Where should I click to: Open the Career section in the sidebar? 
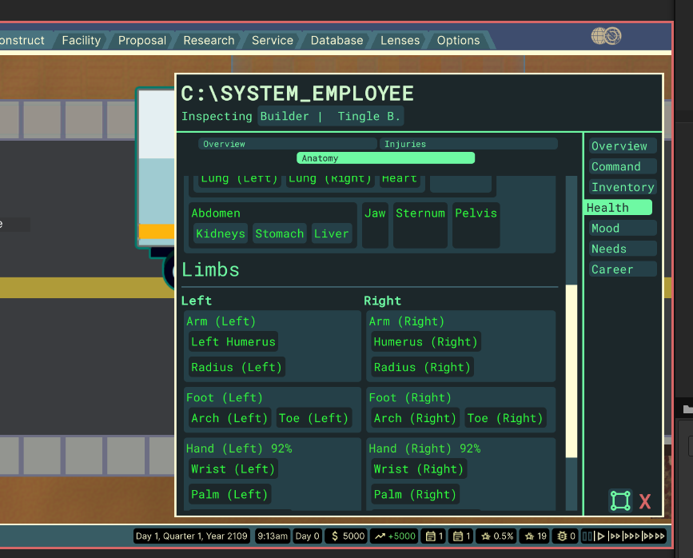tap(623, 269)
